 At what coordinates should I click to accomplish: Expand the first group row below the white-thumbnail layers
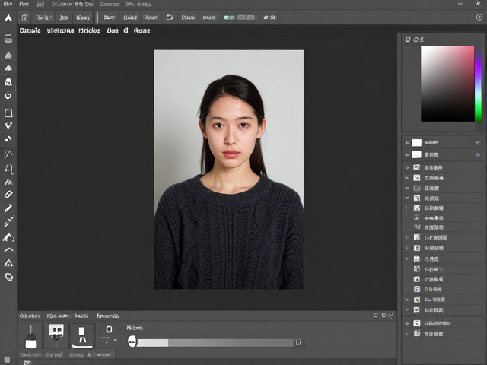(407, 167)
